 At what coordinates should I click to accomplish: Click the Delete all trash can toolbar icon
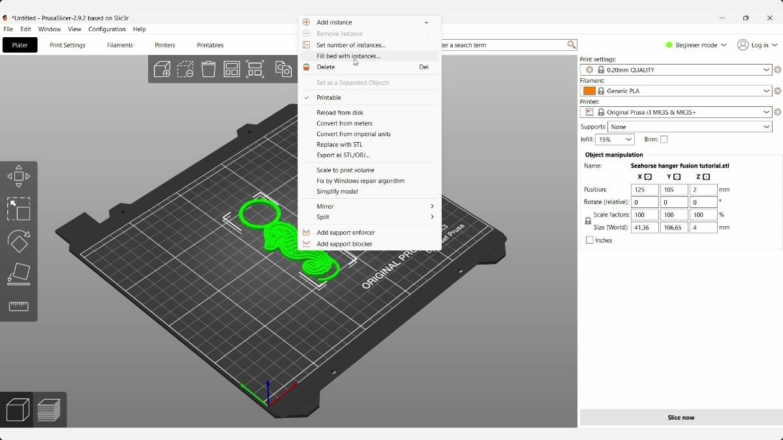point(209,69)
